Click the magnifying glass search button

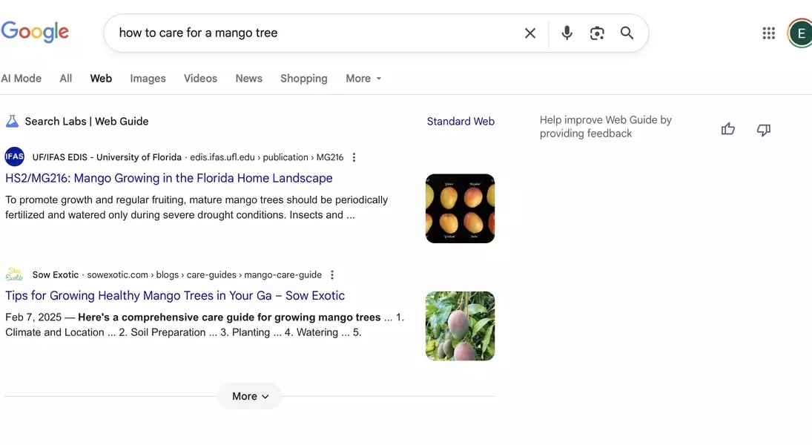[627, 33]
